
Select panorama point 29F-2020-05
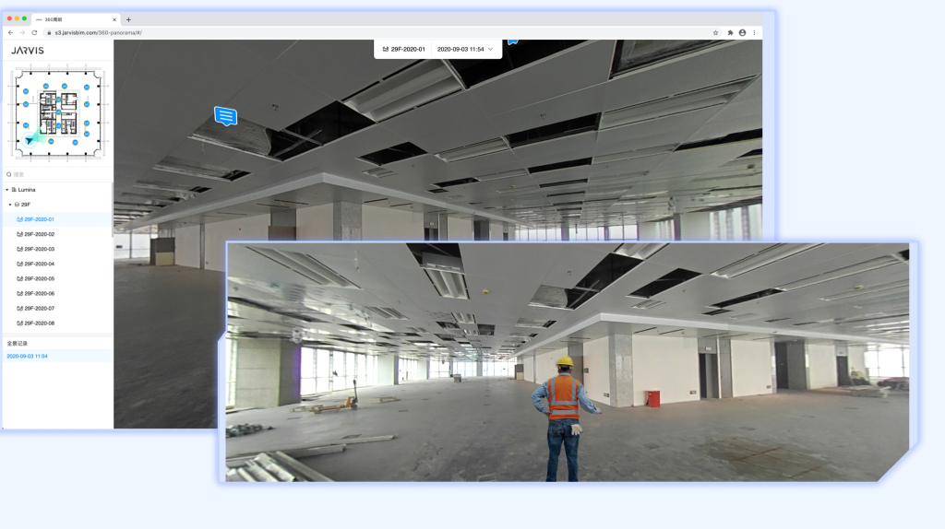coord(57,278)
